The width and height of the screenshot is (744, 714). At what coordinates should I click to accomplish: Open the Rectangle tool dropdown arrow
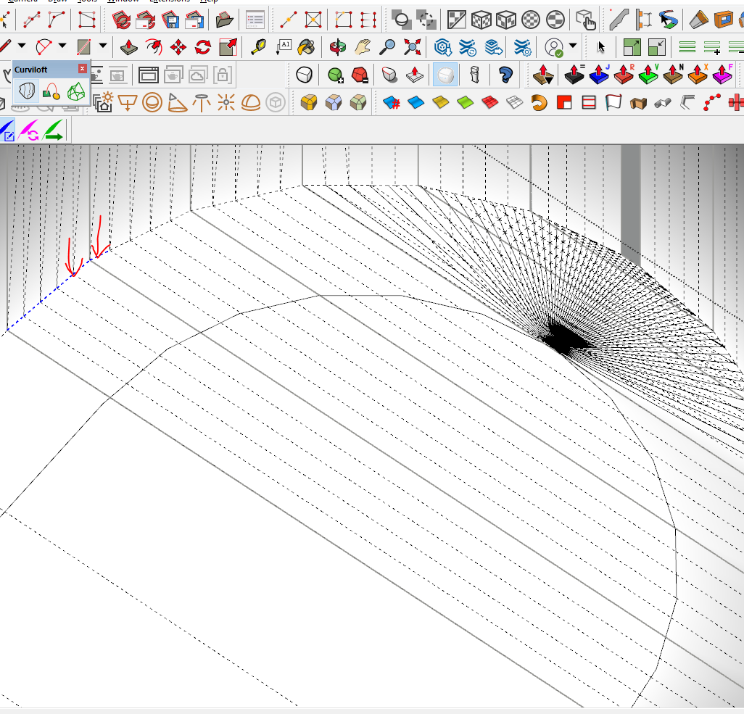click(x=103, y=46)
